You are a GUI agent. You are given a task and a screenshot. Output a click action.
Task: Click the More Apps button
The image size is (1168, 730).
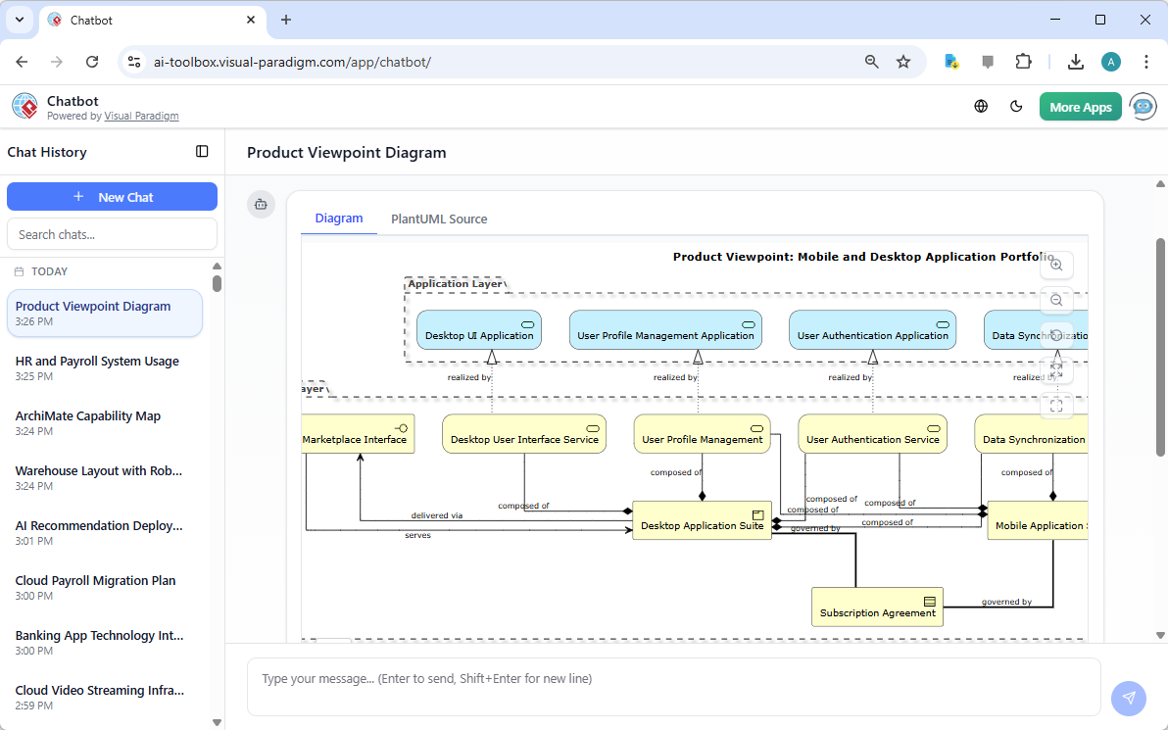coord(1080,106)
